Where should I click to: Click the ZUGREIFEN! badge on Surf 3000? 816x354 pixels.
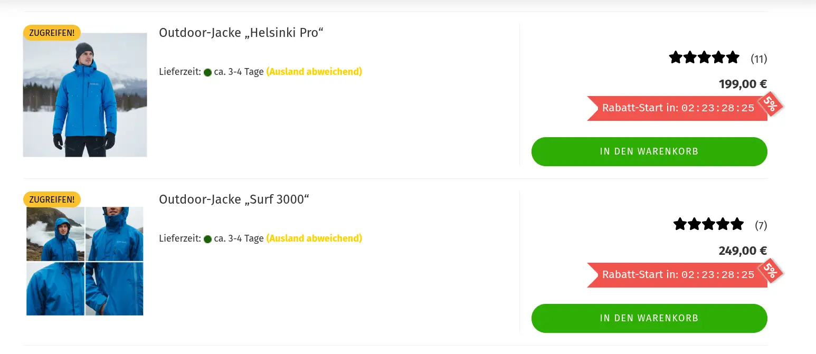click(x=52, y=199)
